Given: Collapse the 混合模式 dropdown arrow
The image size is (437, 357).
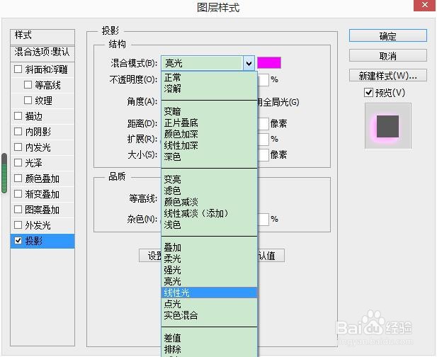Looking at the screenshot, I should [249, 63].
